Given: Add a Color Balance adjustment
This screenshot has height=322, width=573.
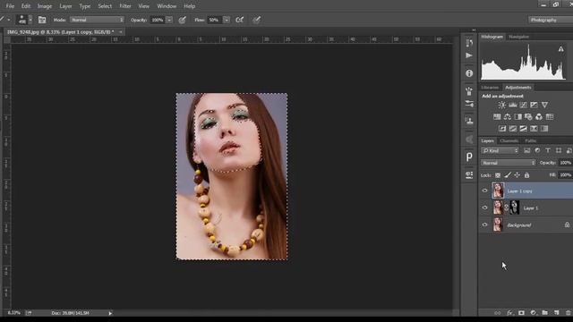Looking at the screenshot, I should [508, 117].
